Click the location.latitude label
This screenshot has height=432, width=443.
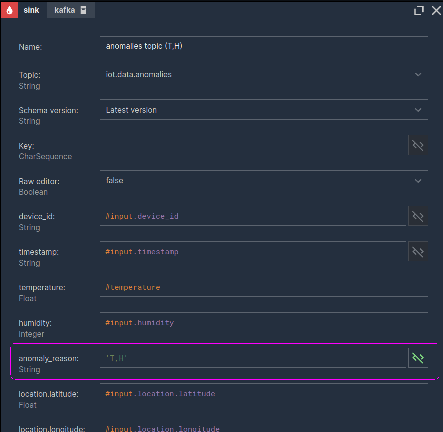(49, 394)
